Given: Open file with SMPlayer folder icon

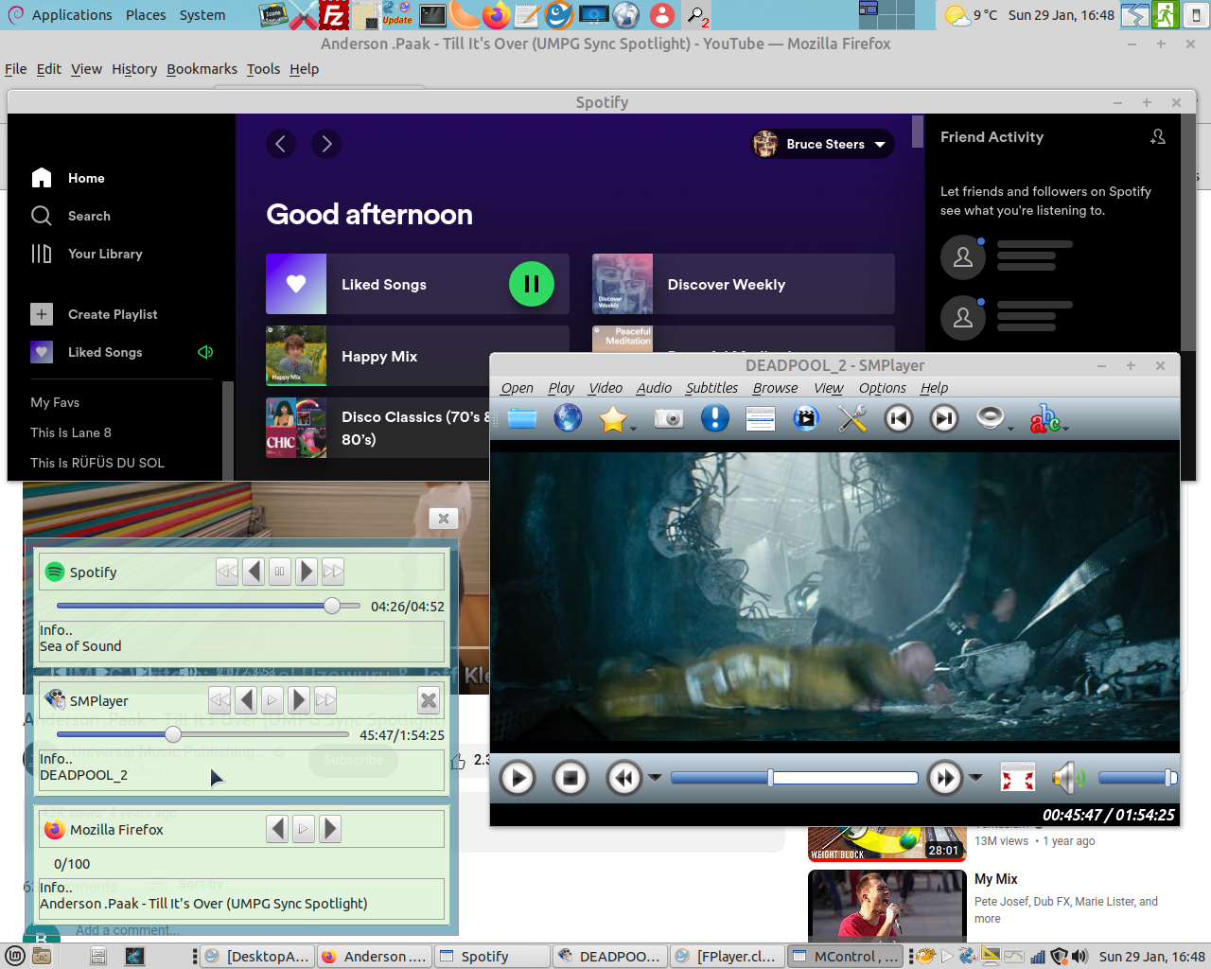Looking at the screenshot, I should (x=521, y=418).
